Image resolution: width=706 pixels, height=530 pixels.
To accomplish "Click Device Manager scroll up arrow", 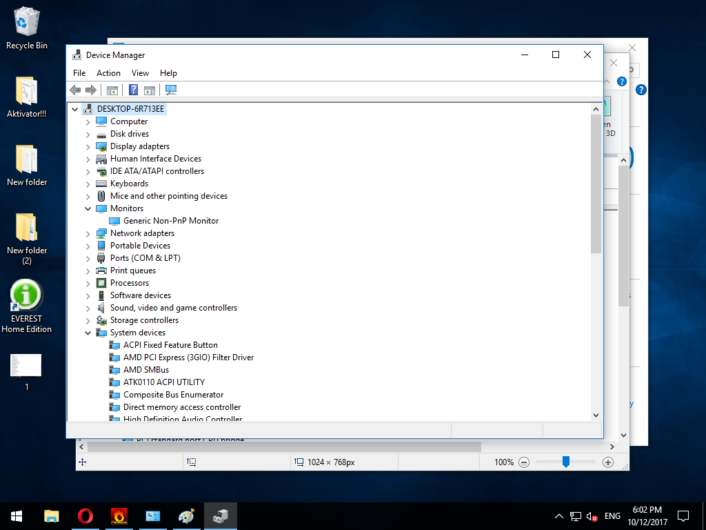I will pyautogui.click(x=596, y=109).
